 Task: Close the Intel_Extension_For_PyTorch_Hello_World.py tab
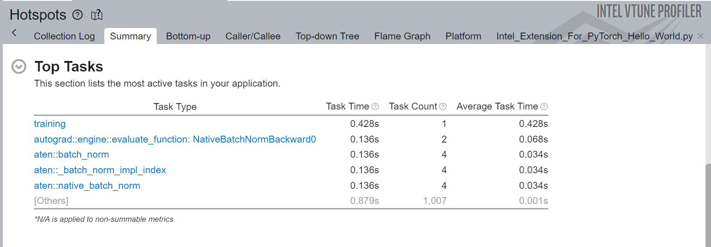point(700,36)
